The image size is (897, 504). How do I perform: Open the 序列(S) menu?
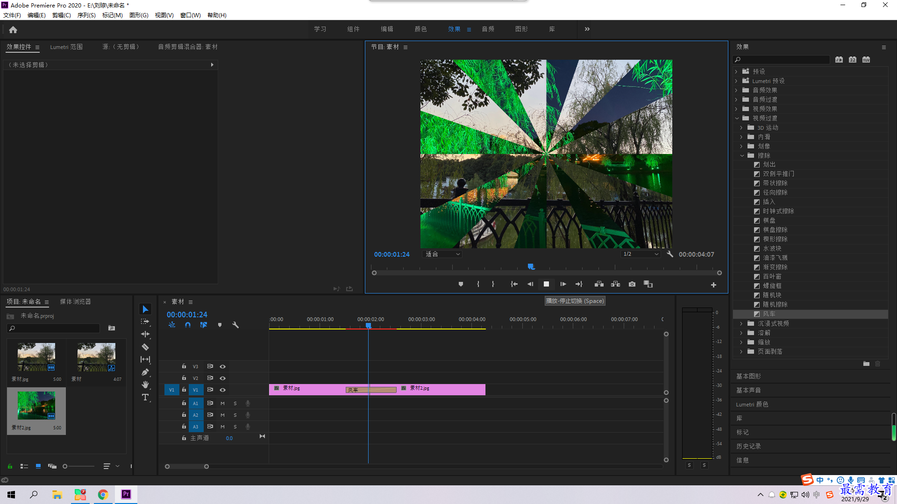pyautogui.click(x=86, y=15)
